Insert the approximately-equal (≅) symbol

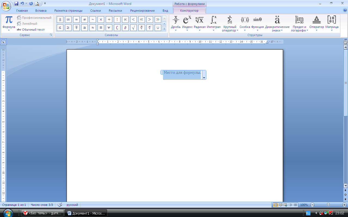point(84,28)
